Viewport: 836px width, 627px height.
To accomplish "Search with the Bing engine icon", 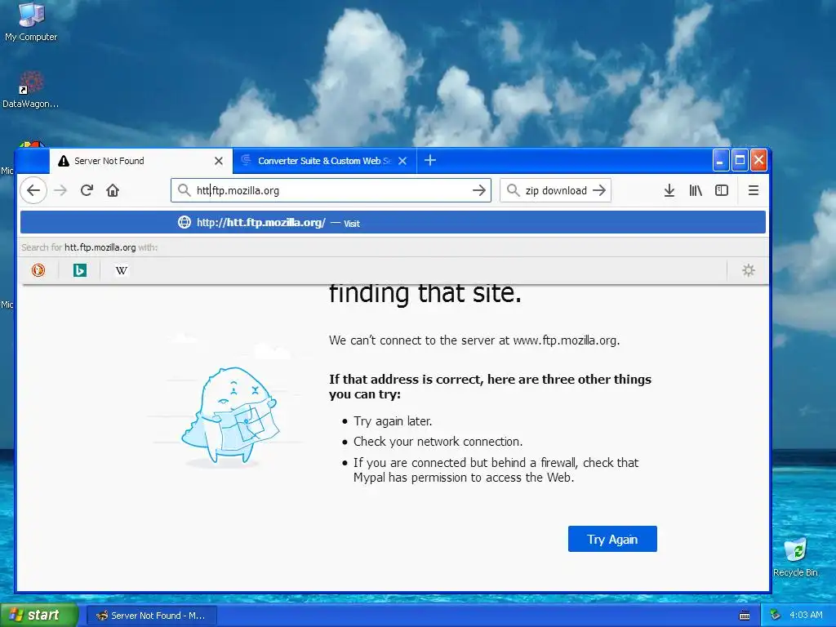I will click(80, 270).
